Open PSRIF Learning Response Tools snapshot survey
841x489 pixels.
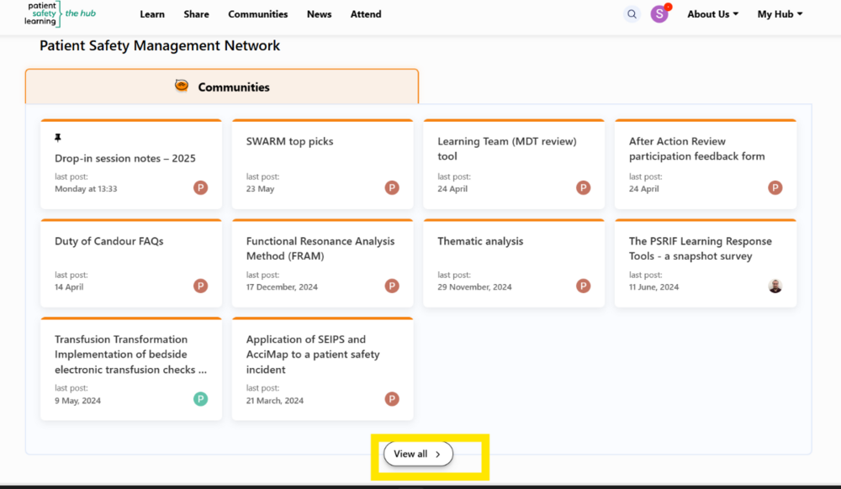[x=701, y=249]
